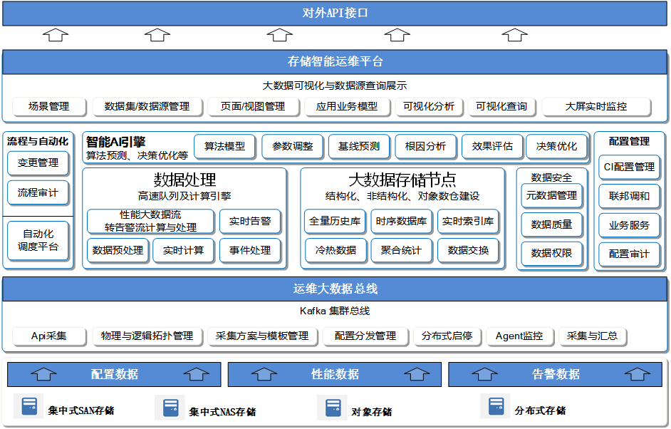Click the up arrow right of 告警数据
This screenshot has height=429, width=671.
click(638, 374)
